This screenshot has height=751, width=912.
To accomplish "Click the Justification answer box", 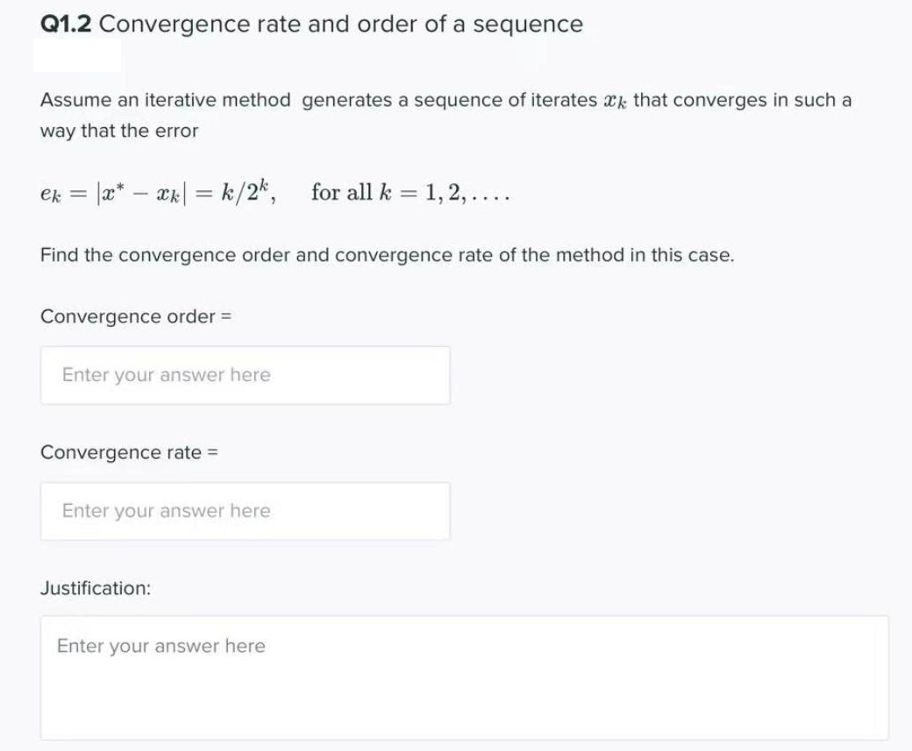I will [465, 675].
